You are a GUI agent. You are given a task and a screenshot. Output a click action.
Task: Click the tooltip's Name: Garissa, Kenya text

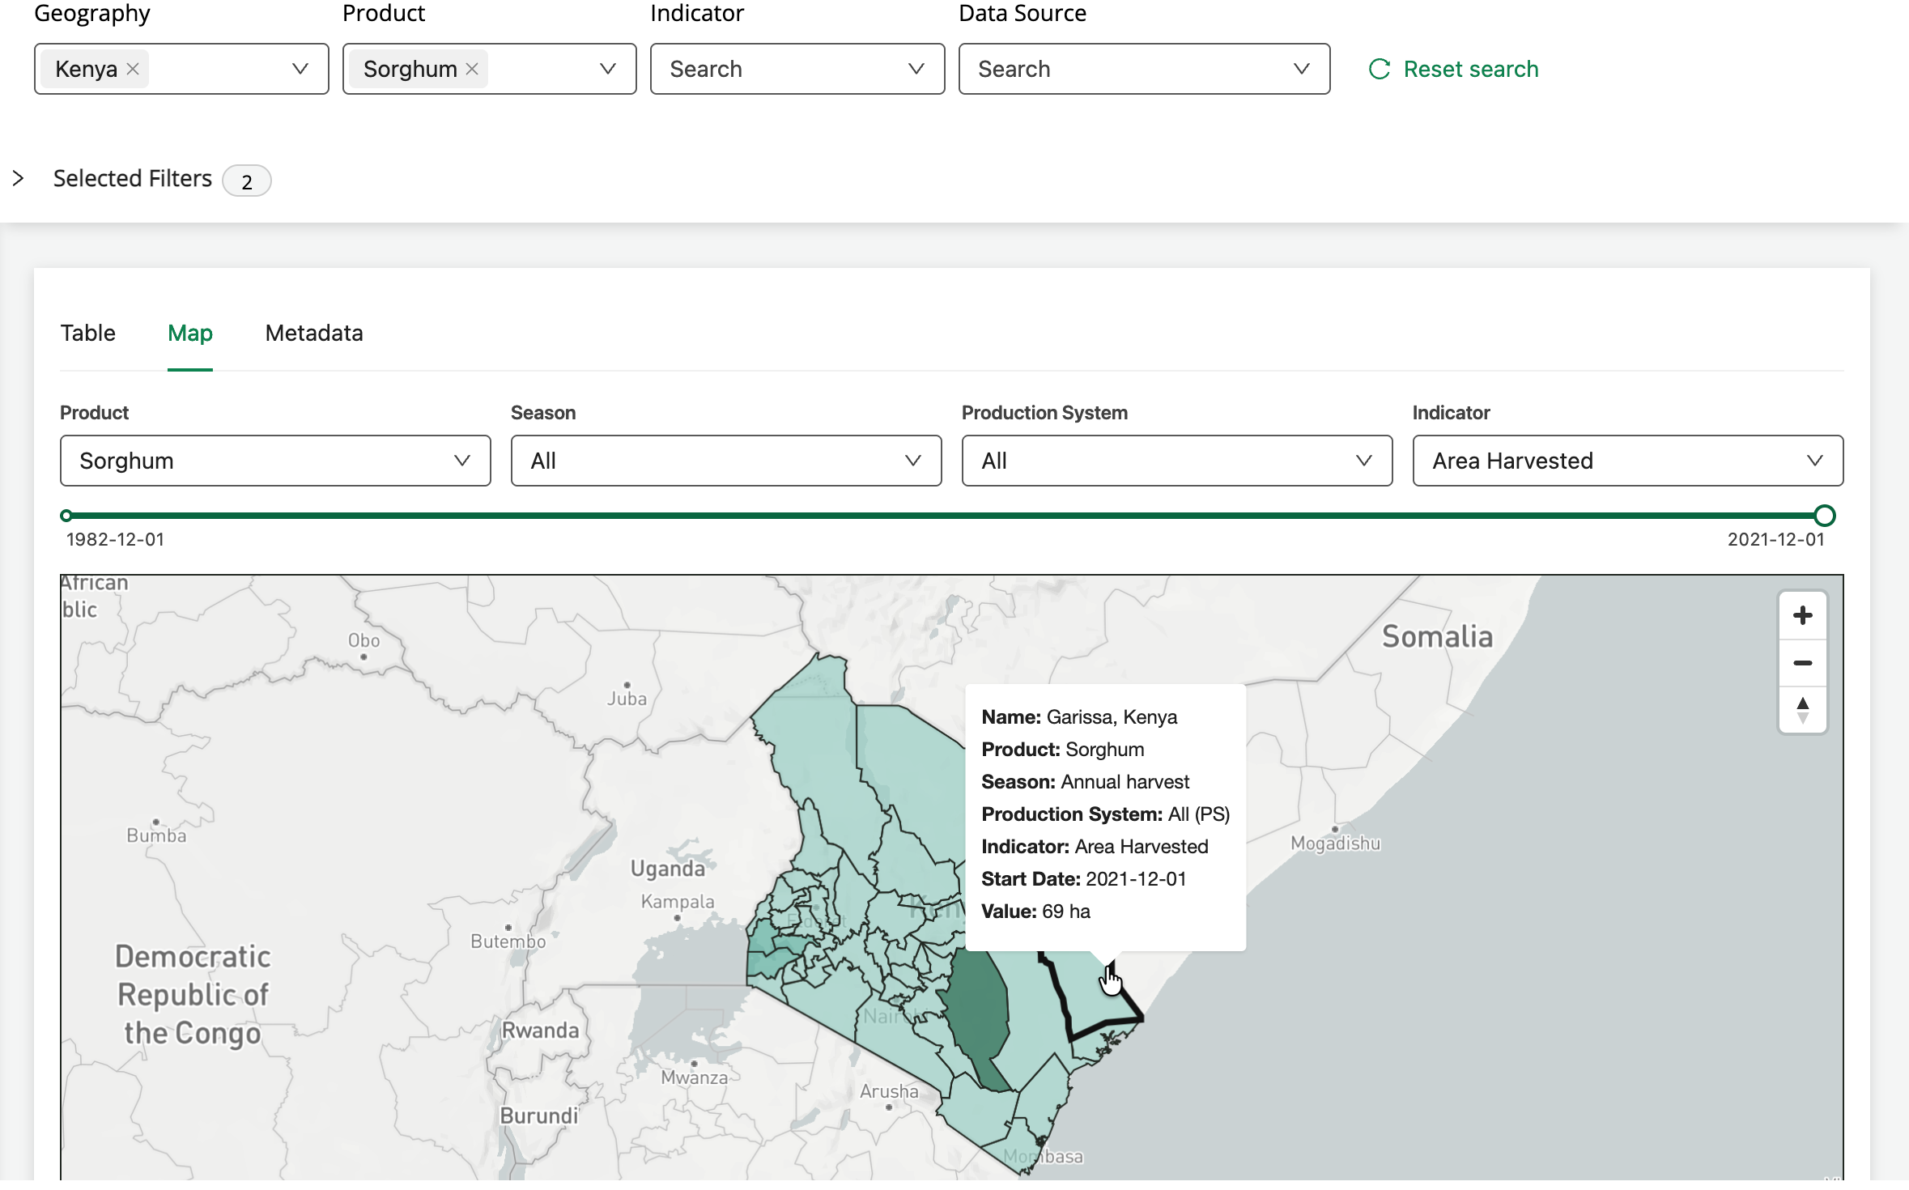(x=1079, y=717)
